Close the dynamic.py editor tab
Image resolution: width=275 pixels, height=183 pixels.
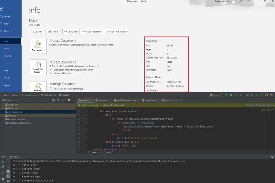pyautogui.click(x=158, y=100)
